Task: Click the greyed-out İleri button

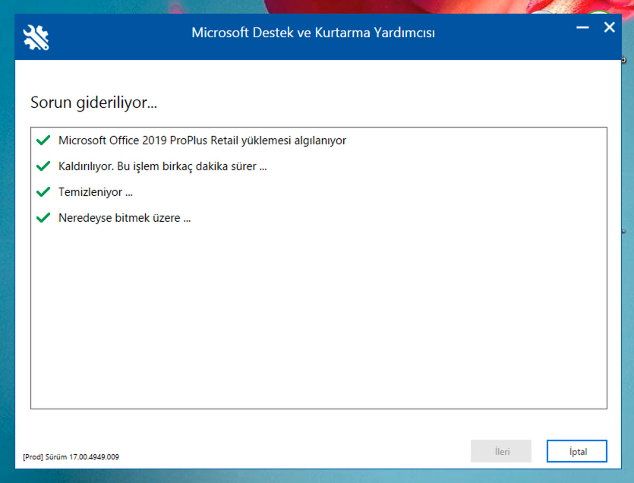Action: [501, 451]
